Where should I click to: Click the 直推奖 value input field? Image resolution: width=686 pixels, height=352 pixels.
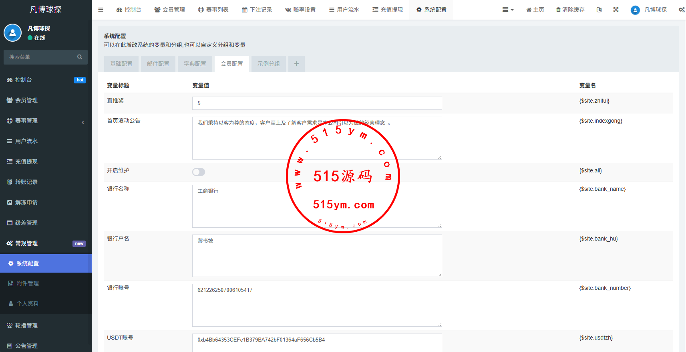(317, 103)
